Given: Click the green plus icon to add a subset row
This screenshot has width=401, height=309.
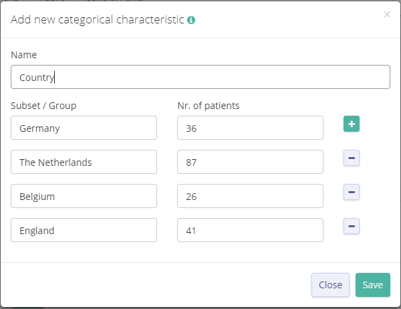Looking at the screenshot, I should point(352,124).
